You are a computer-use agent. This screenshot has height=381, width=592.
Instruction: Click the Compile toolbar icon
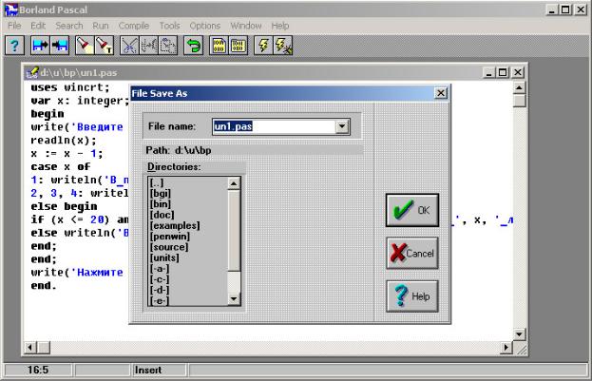pos(219,46)
